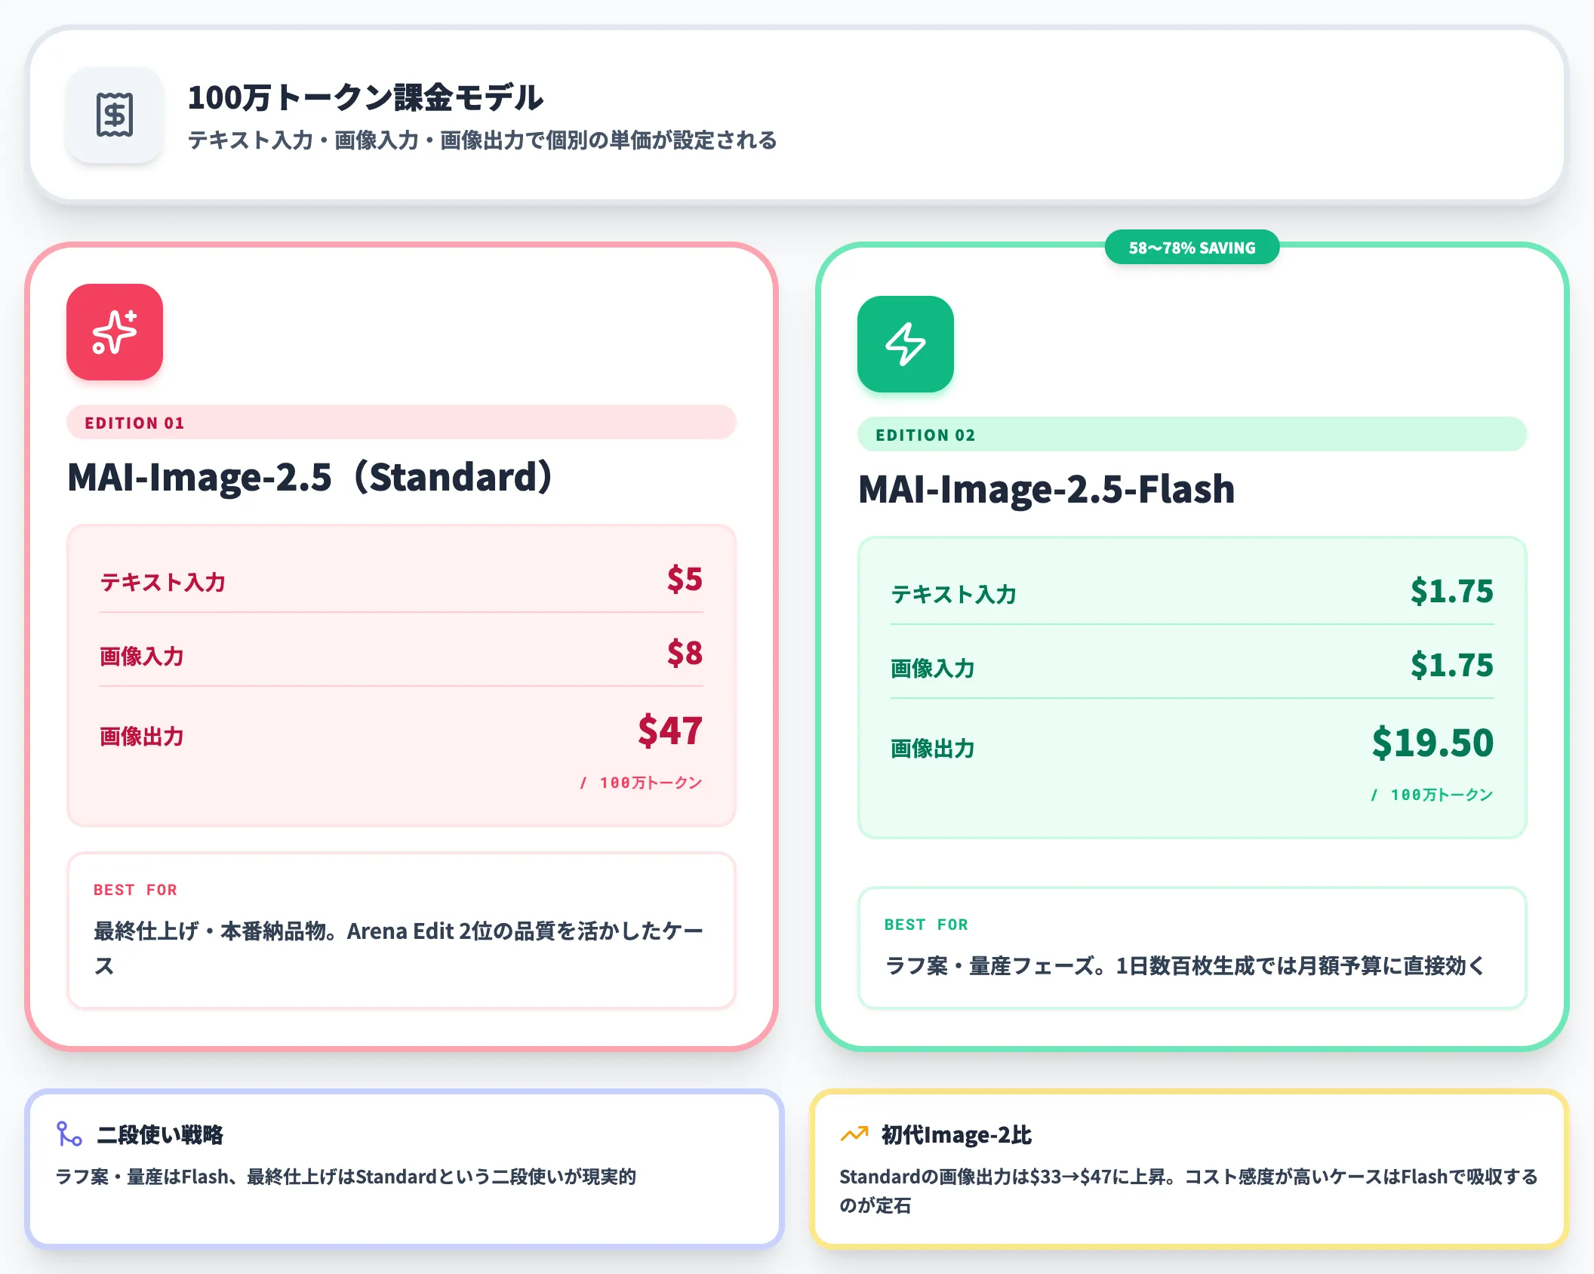Click the 初代Image-2比 heading
Image resolution: width=1594 pixels, height=1274 pixels.
click(x=956, y=1134)
